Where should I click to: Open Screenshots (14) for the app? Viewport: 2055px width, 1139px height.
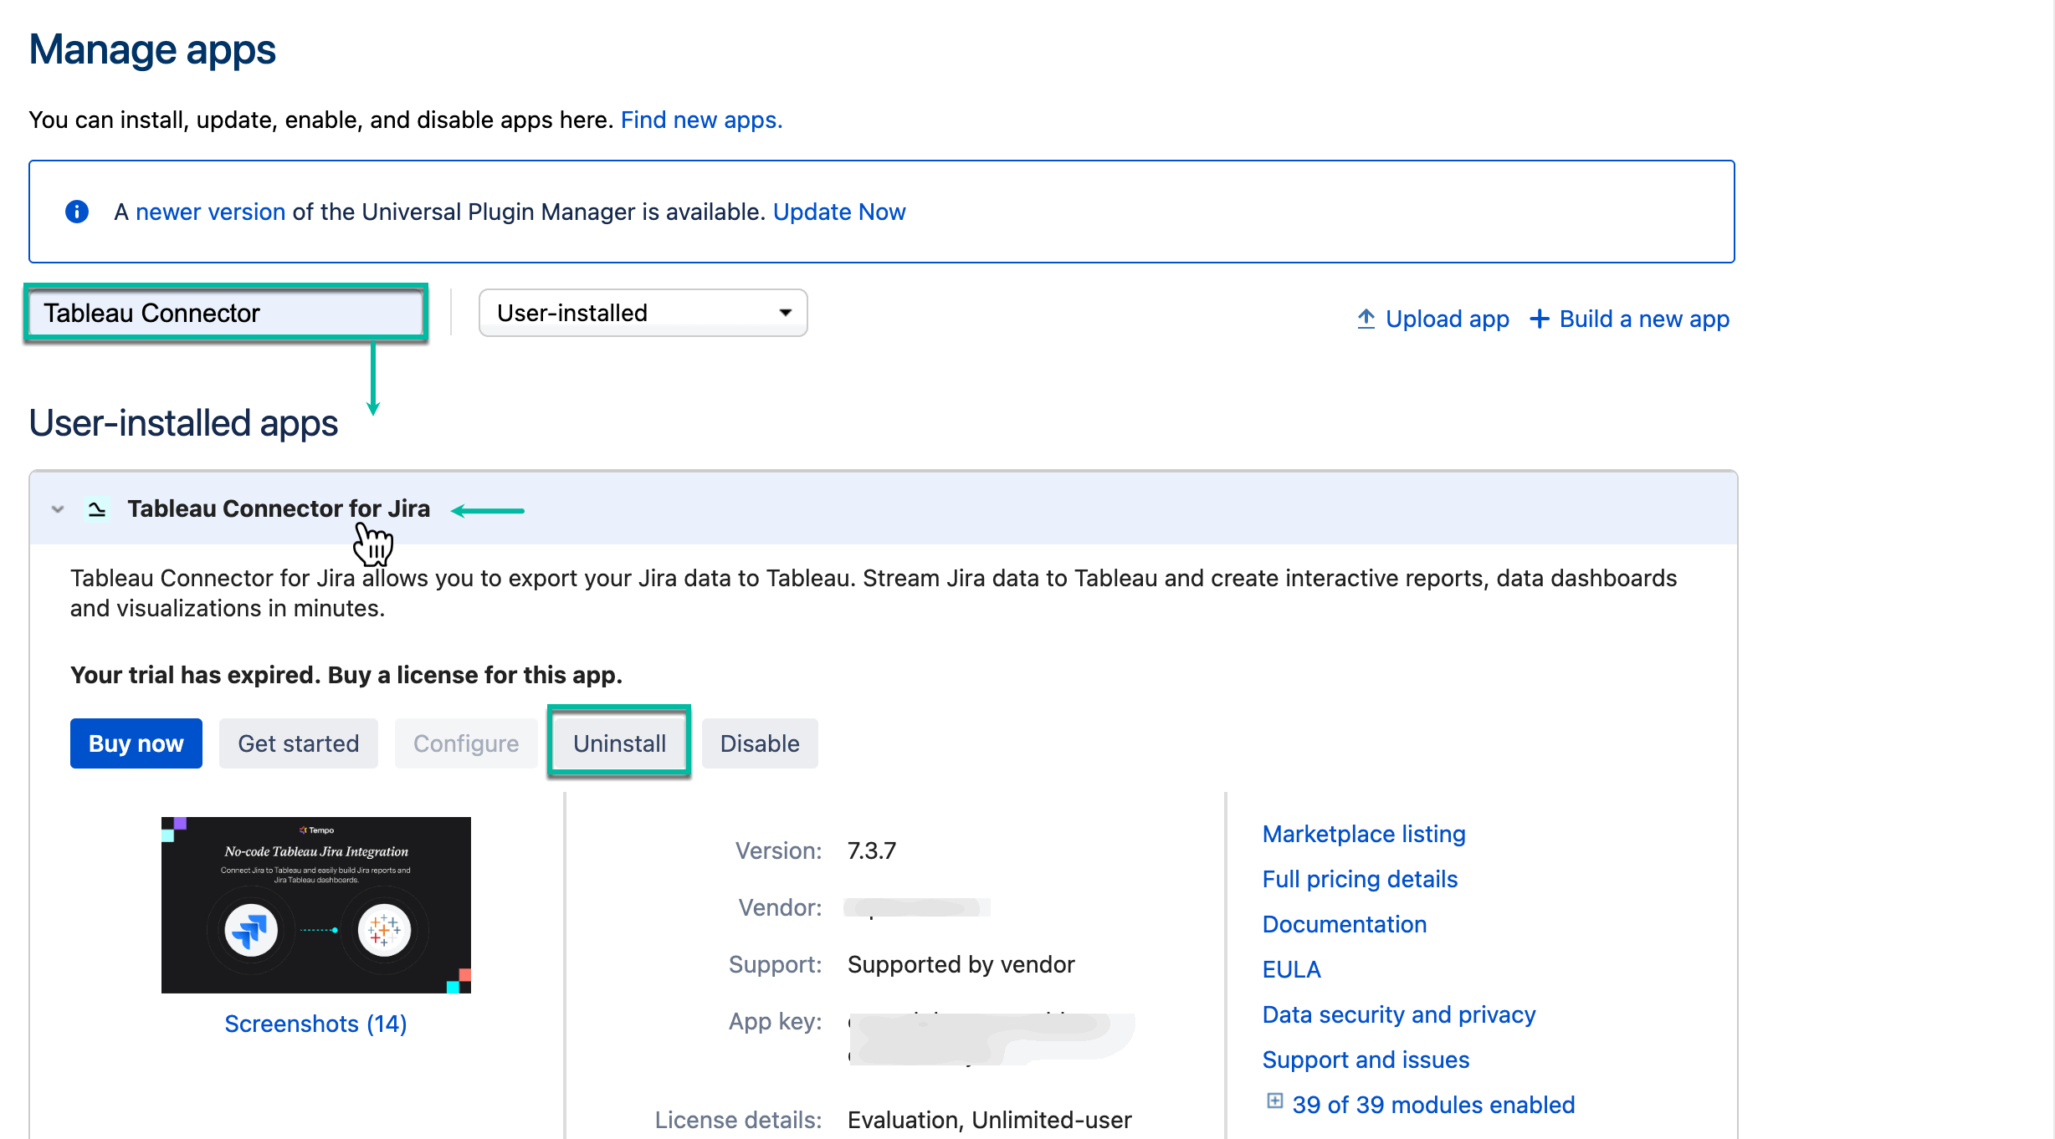coord(315,1024)
